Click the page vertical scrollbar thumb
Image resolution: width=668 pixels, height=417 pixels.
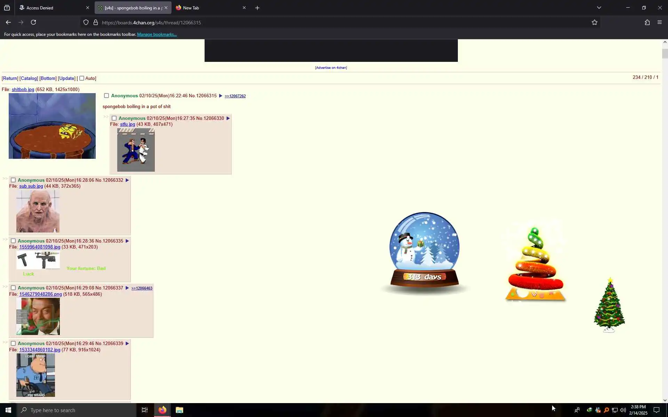(x=665, y=54)
